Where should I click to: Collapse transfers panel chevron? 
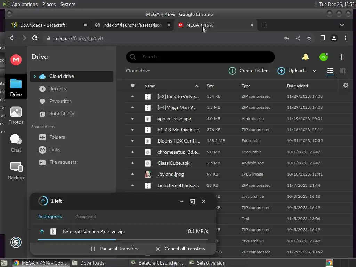coord(181,201)
